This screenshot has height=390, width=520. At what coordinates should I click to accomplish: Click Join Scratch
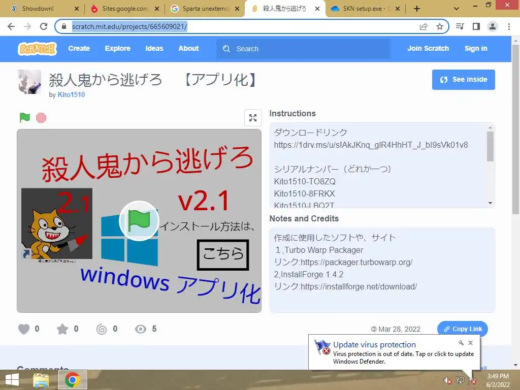coord(428,48)
